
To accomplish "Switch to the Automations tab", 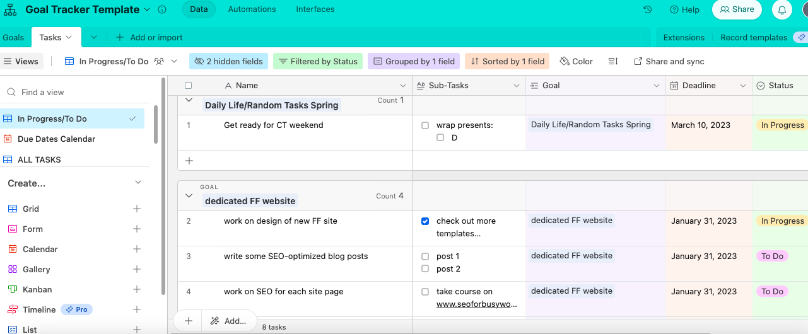I will pyautogui.click(x=252, y=9).
